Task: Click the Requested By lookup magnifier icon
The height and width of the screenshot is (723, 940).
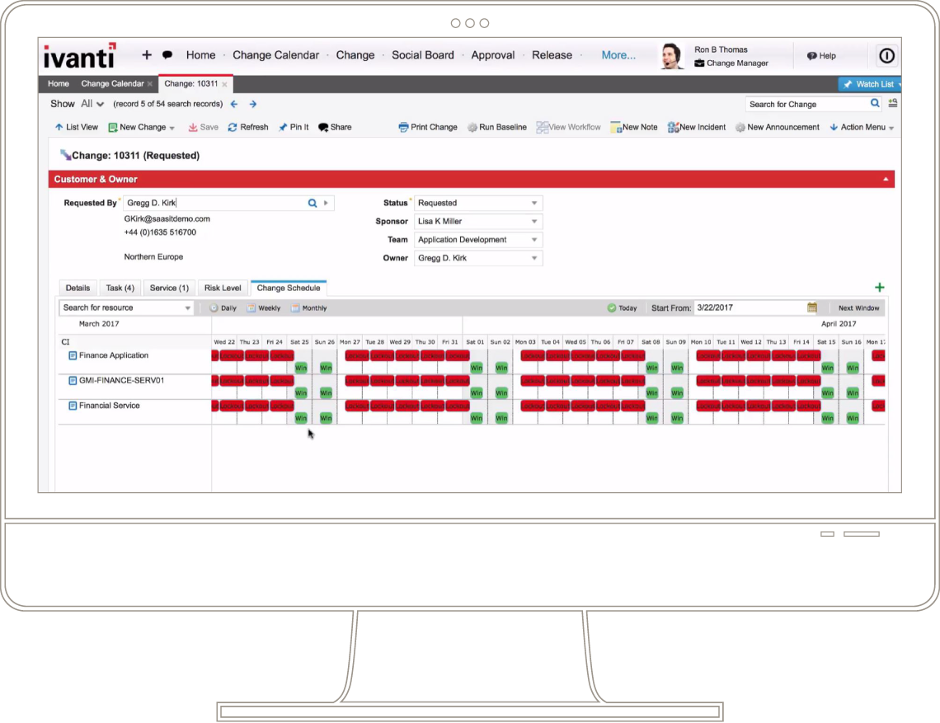Action: coord(313,204)
